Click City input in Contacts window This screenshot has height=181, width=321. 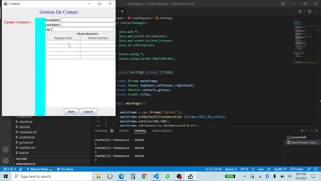pyautogui.click(x=83, y=29)
